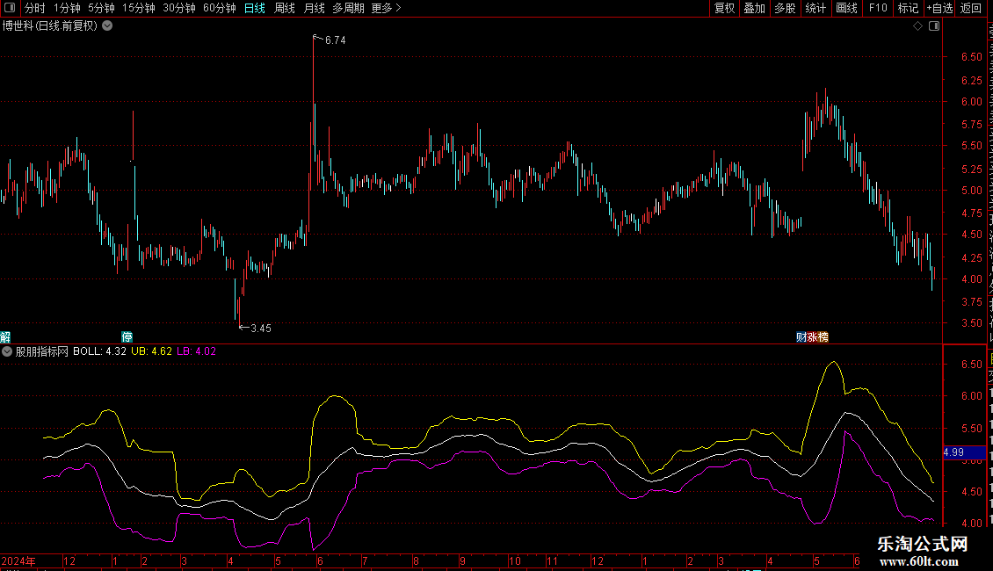
Task: Add stock with +自选 button
Action: click(939, 8)
